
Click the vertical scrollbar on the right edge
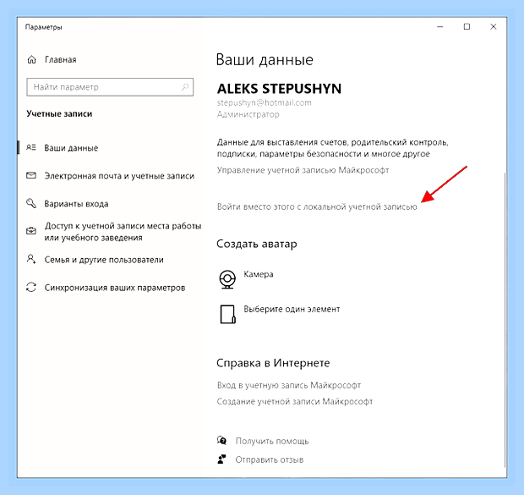(505, 320)
